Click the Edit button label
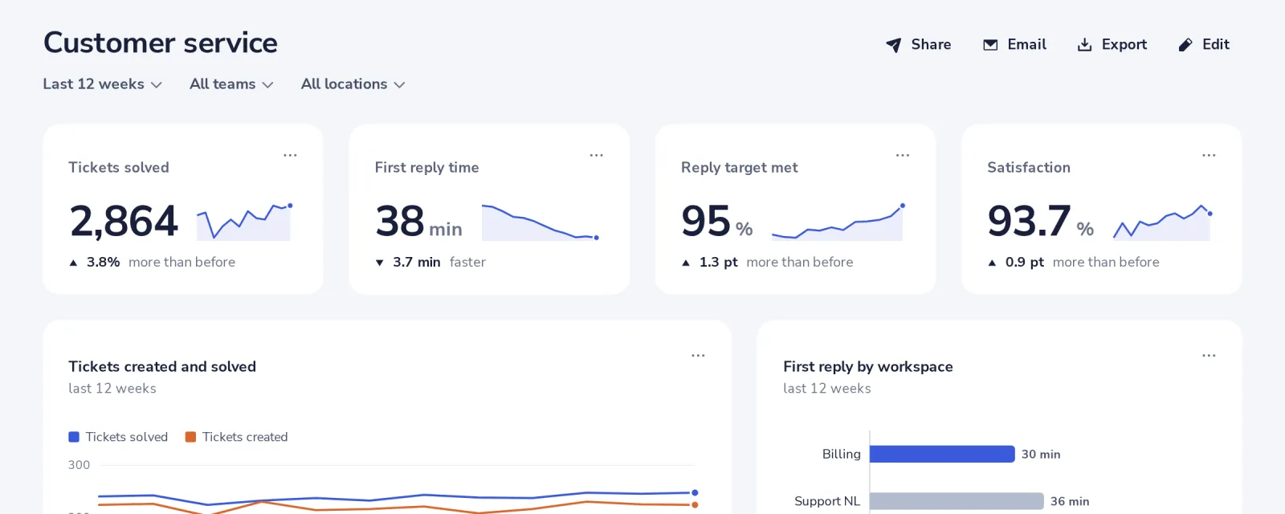The height and width of the screenshot is (514, 1285). pos(1216,45)
